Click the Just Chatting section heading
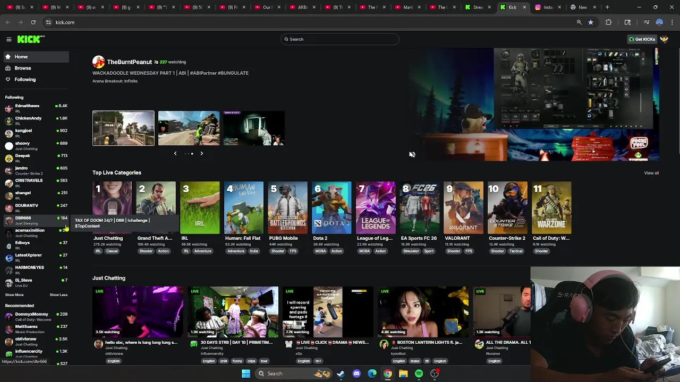The image size is (680, 382). [109, 278]
